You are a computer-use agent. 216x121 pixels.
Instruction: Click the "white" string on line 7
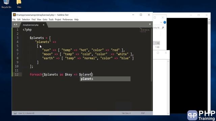[x=122, y=54]
